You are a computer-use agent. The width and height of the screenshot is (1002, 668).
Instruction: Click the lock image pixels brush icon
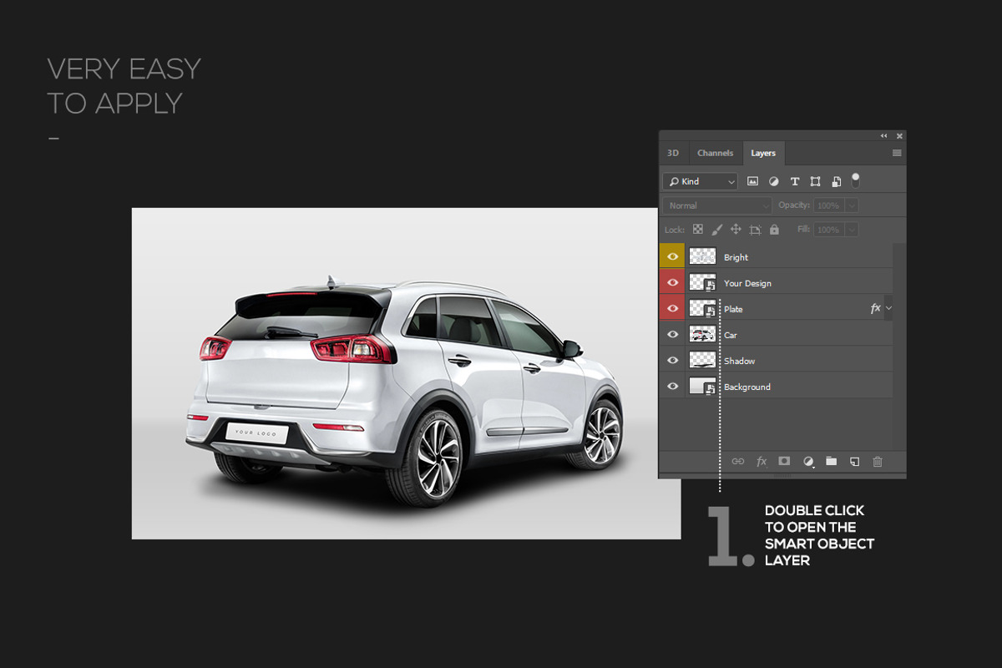716,229
